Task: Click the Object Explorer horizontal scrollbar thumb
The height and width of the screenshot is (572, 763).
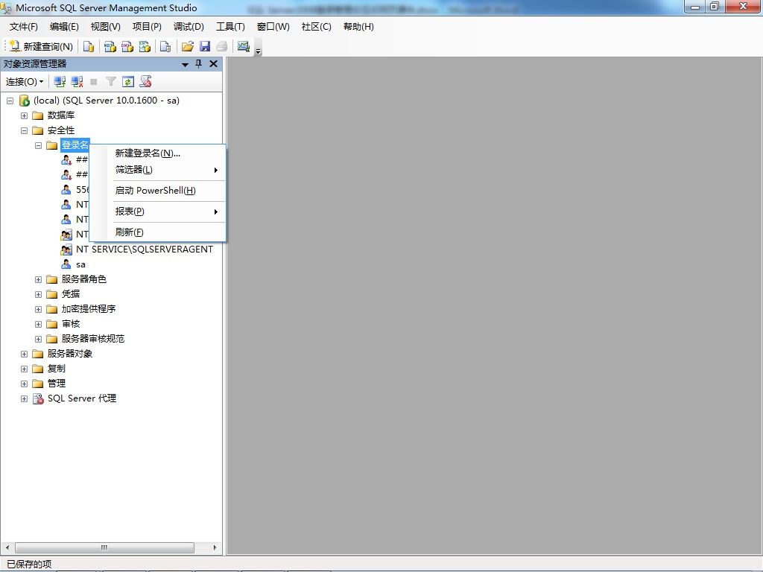Action: point(104,547)
